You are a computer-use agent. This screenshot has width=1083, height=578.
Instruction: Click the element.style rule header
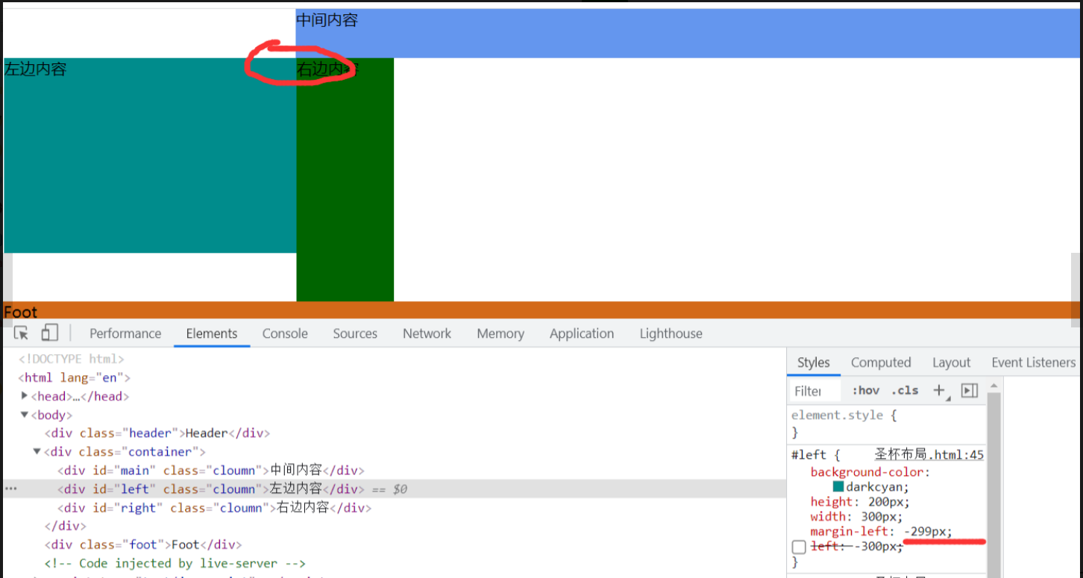click(844, 415)
